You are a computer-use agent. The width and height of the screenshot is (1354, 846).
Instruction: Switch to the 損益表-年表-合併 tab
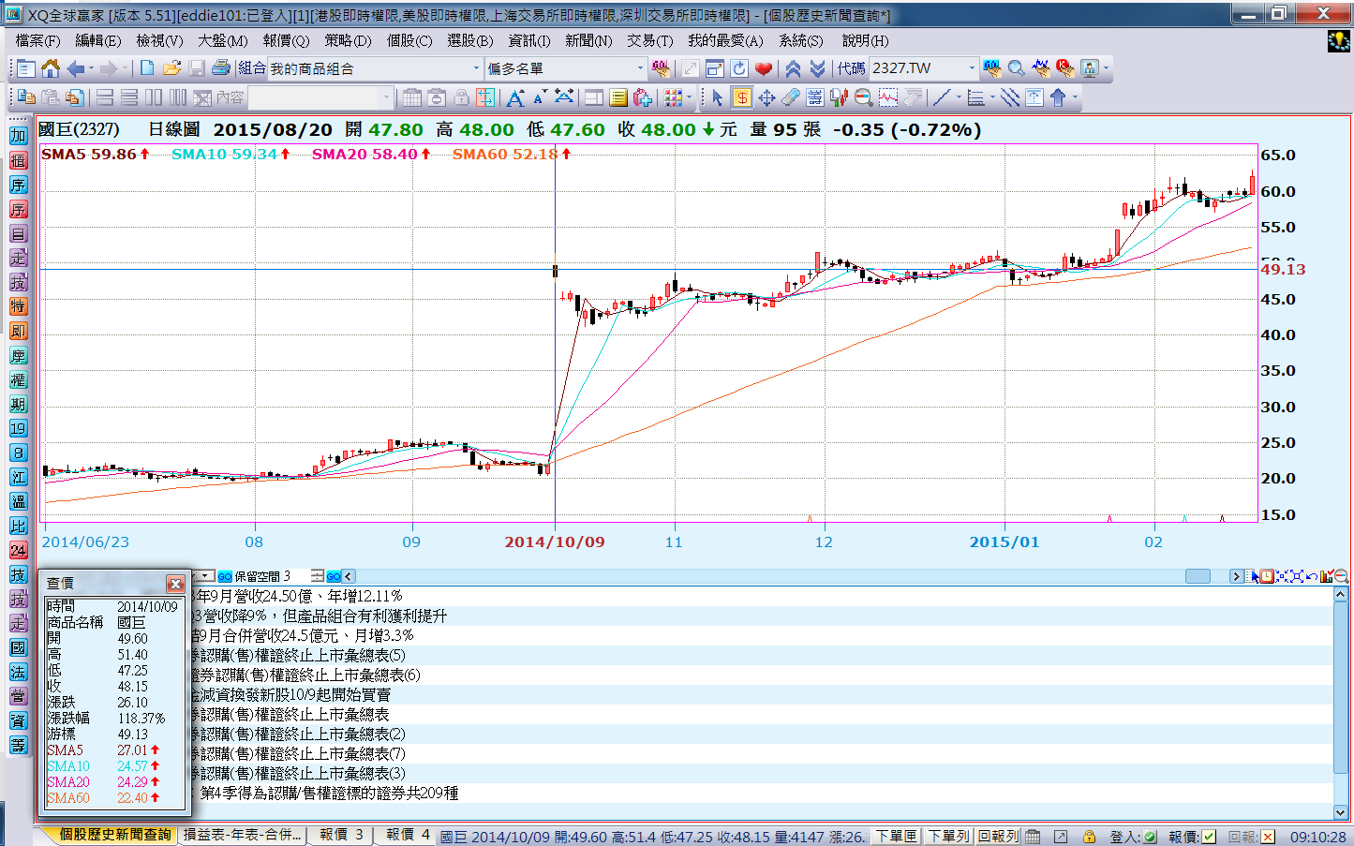click(243, 835)
